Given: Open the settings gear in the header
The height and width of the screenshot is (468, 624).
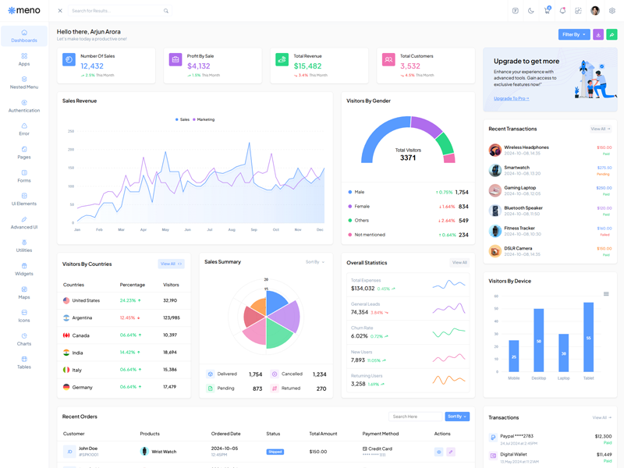Looking at the screenshot, I should pos(612,11).
